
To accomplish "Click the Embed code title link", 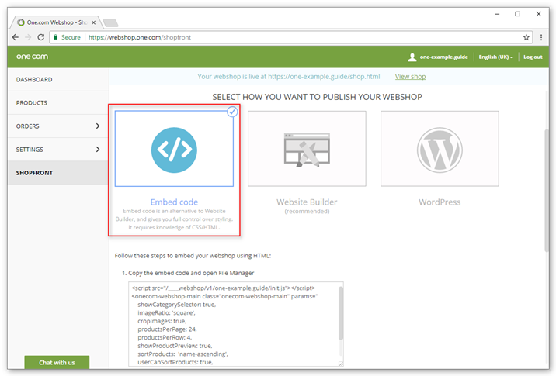I will pos(174,202).
